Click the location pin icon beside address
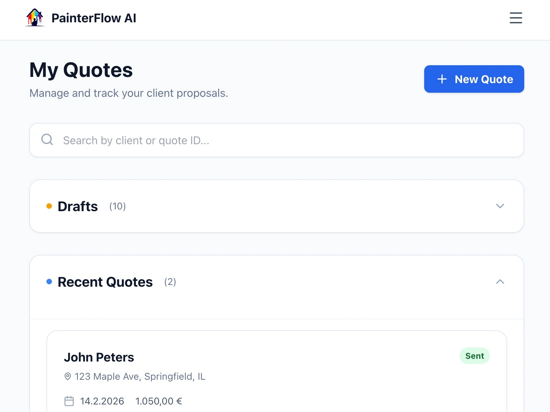 click(68, 377)
